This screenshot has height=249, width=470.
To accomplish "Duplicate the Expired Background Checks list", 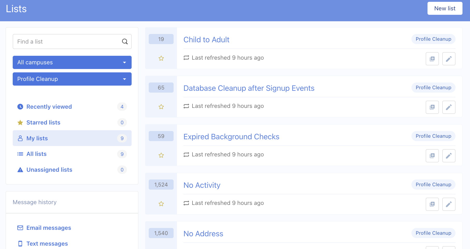I will (x=432, y=156).
